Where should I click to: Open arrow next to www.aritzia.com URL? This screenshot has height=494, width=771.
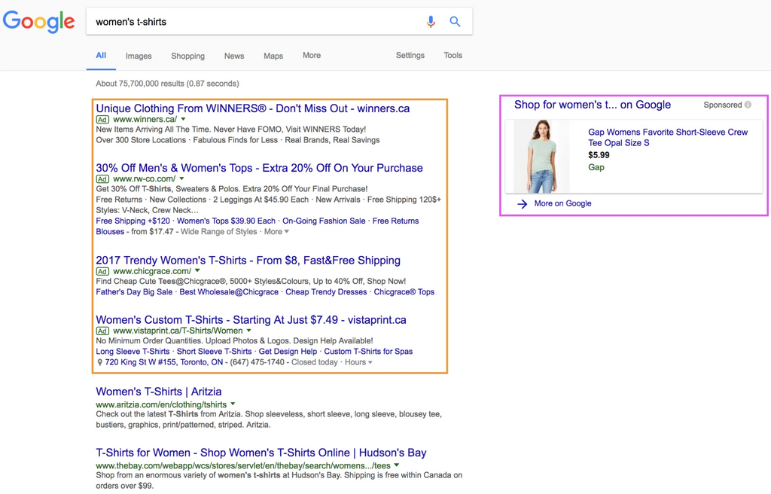pyautogui.click(x=233, y=404)
